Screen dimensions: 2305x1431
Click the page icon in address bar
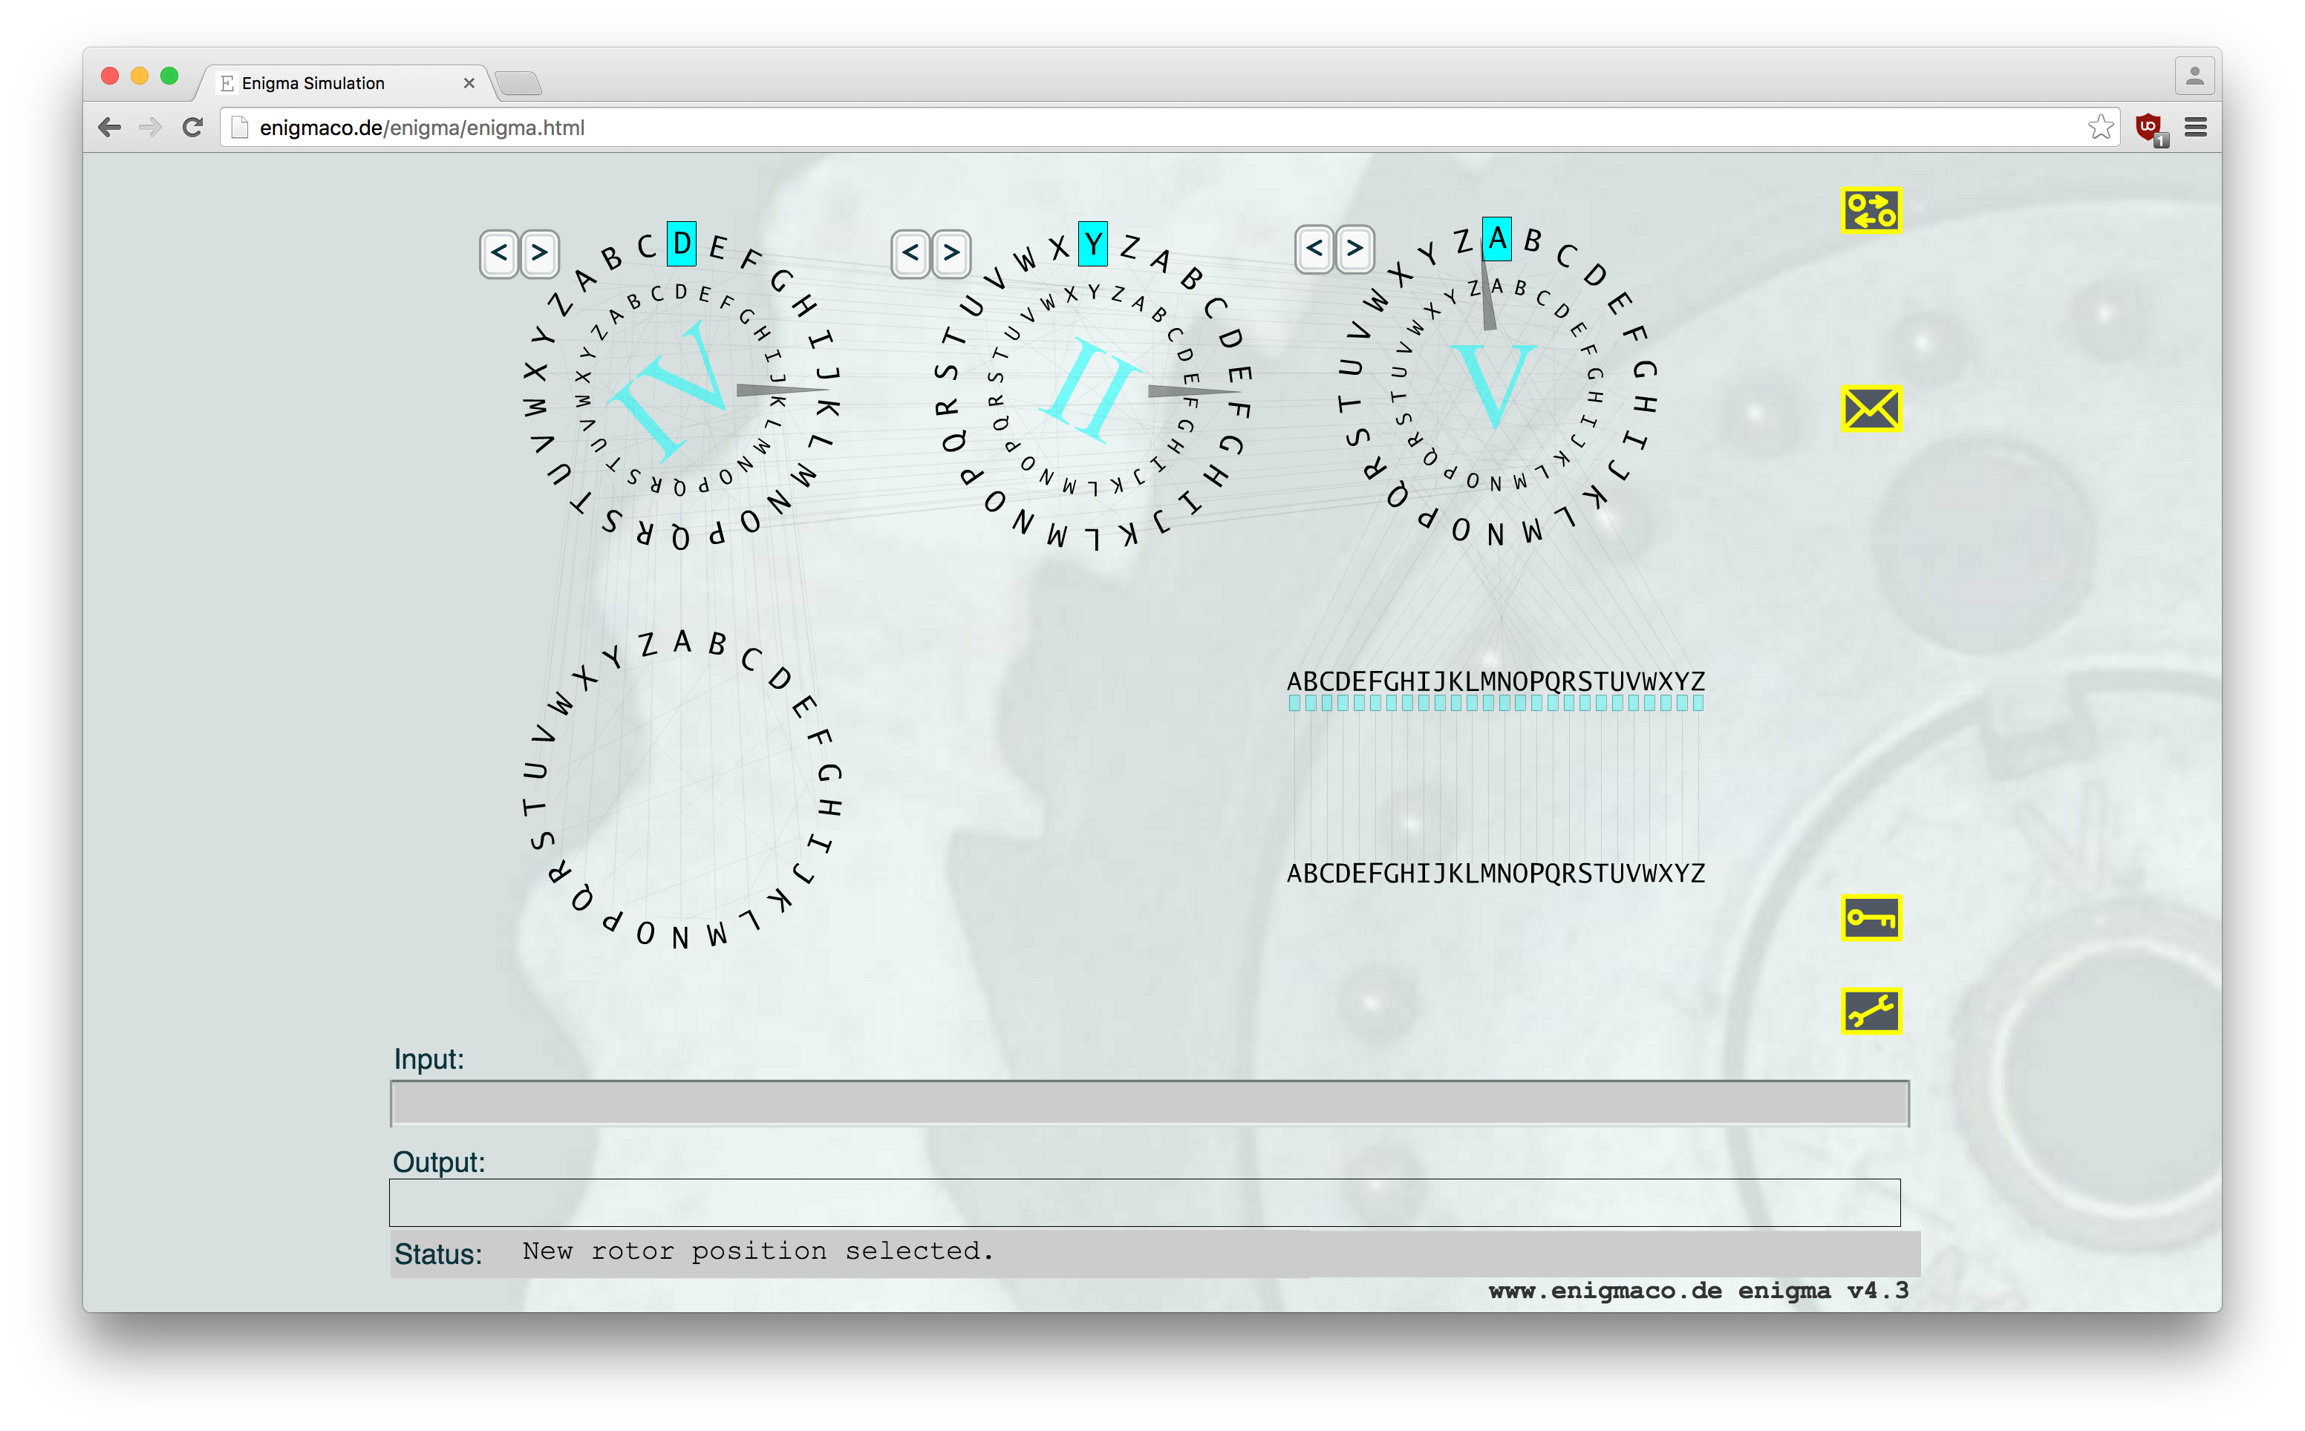pyautogui.click(x=240, y=127)
